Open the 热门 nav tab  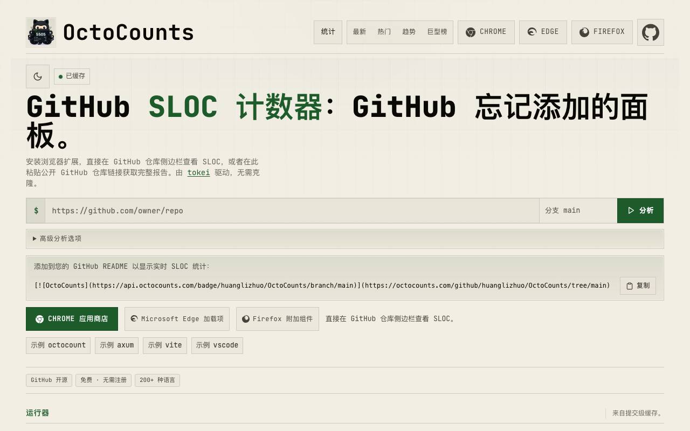click(384, 32)
